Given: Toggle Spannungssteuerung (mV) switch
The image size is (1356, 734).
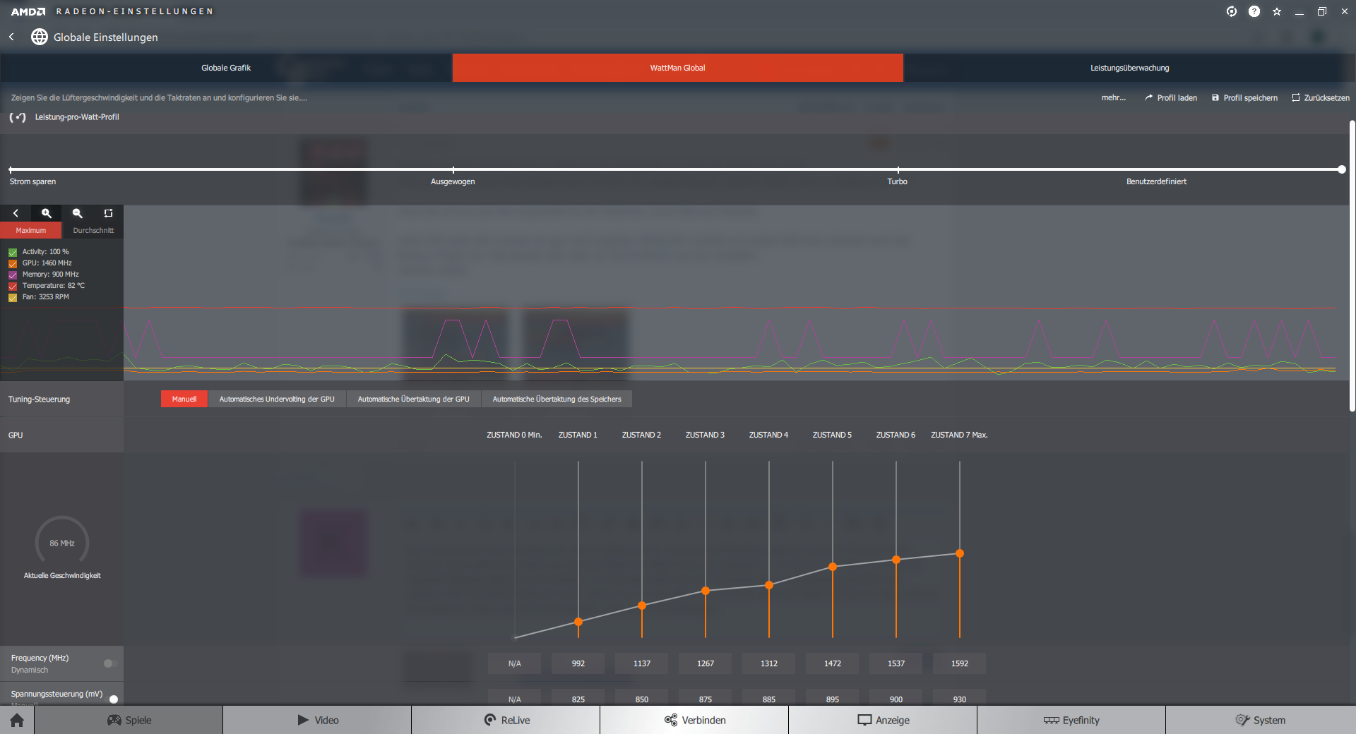Looking at the screenshot, I should coord(112,699).
